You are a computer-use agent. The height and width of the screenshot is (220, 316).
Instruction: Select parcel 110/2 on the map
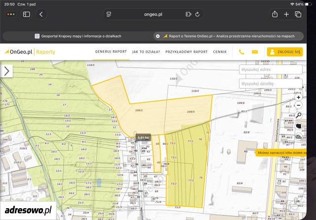tap(195, 91)
